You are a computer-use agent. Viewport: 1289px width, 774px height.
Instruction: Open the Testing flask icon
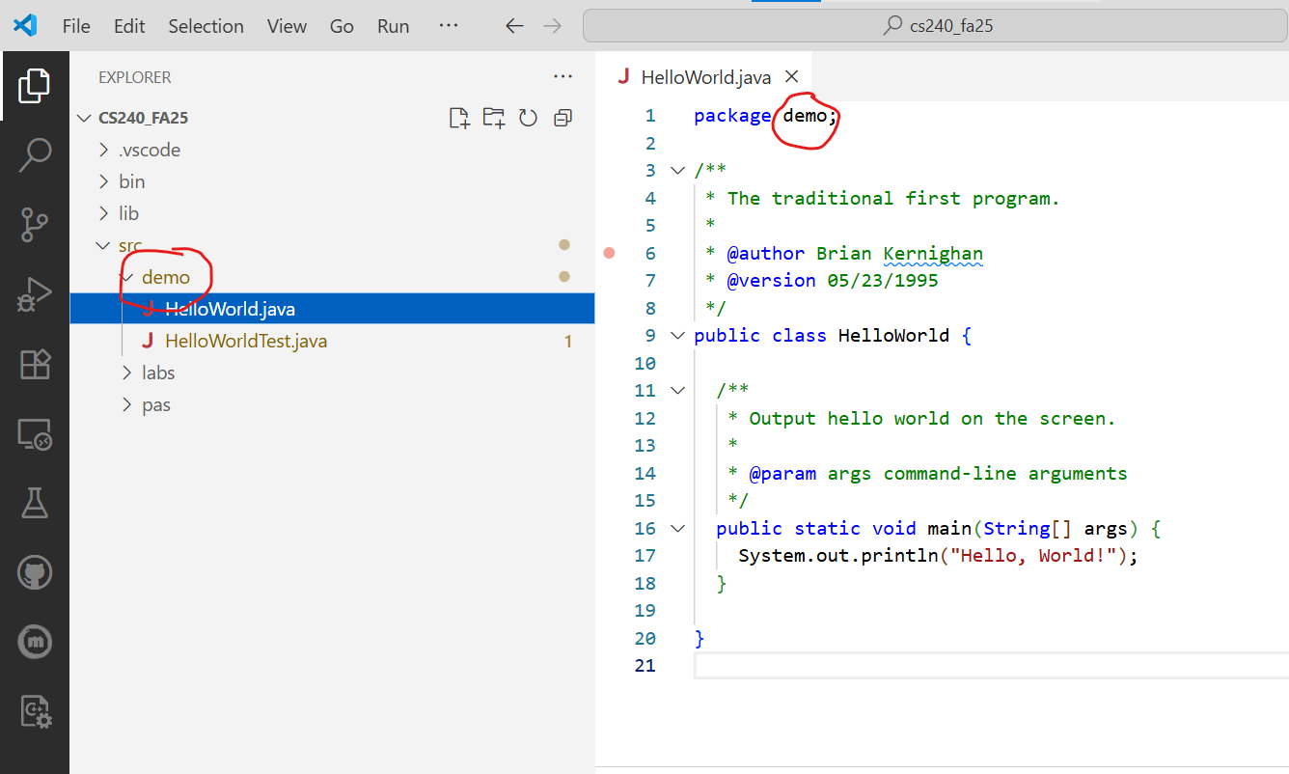coord(35,503)
